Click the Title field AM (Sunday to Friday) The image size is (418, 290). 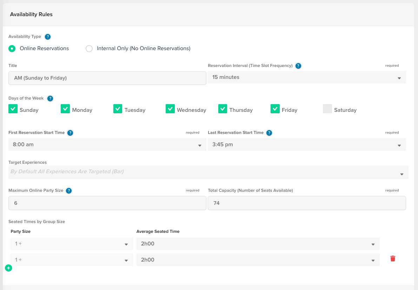[107, 78]
